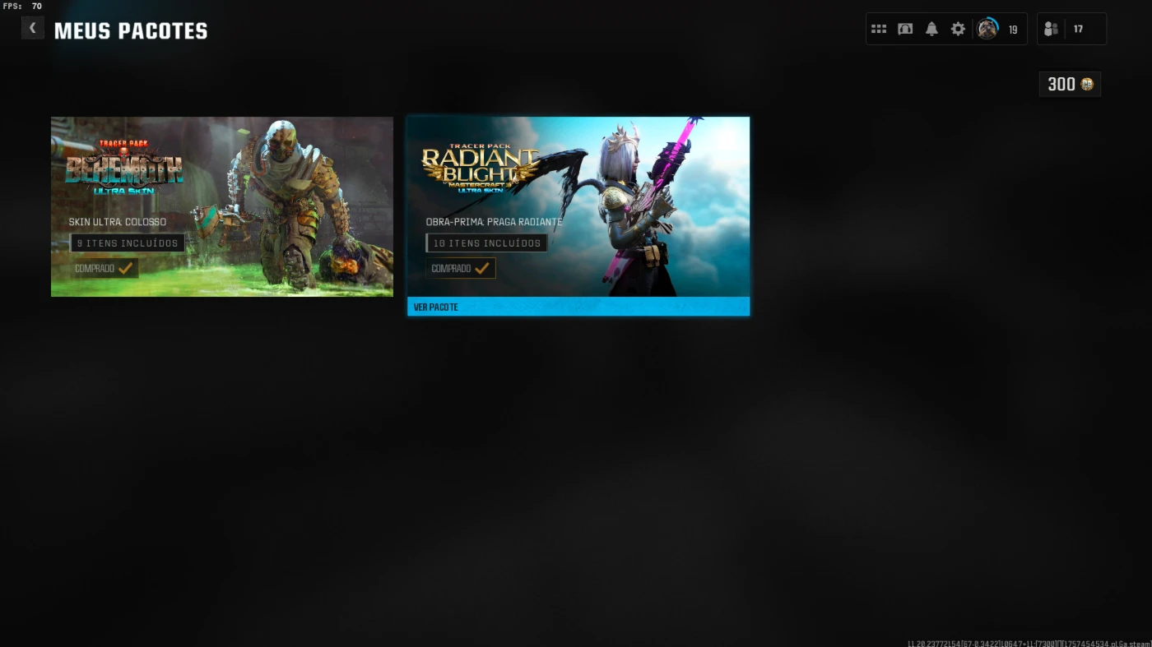Click the Obra-Prima: Praga Radiante title
Image resolution: width=1152 pixels, height=647 pixels.
tap(495, 222)
